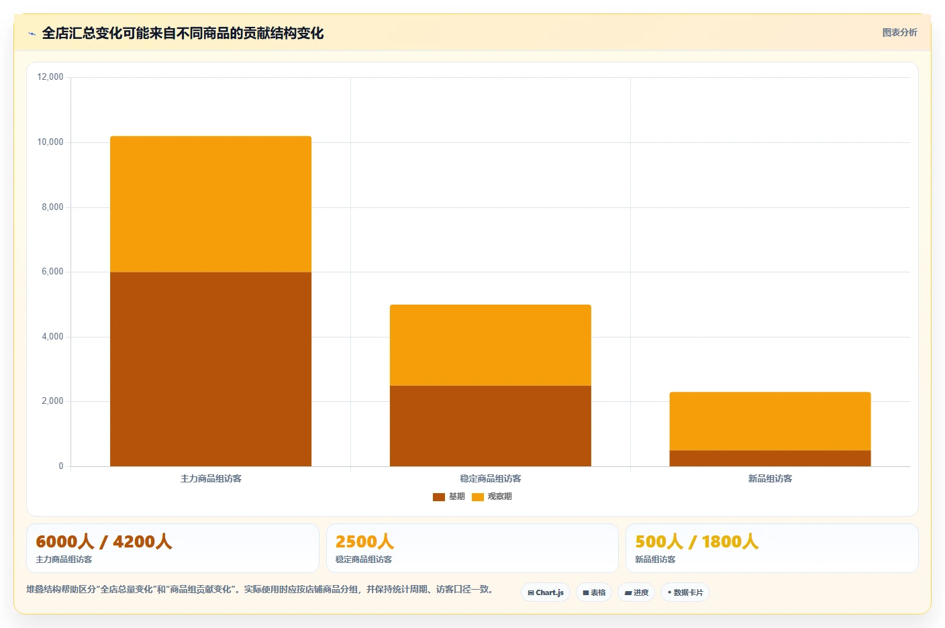Image resolution: width=945 pixels, height=628 pixels.
Task: Click the 基期 segment of the 主力商品组访客 bar
Action: tap(211, 369)
